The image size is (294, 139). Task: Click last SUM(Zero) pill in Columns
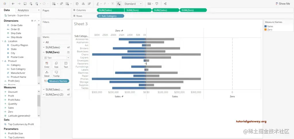coord(193,10)
